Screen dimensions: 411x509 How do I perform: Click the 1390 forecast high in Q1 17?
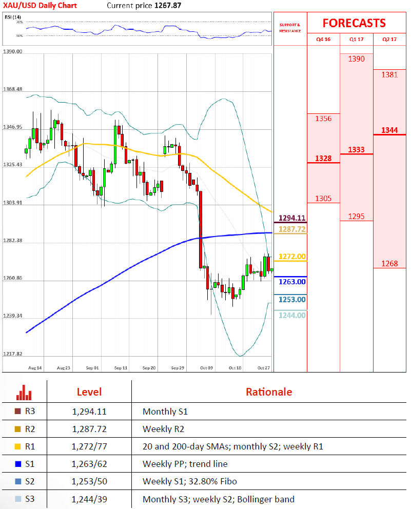(x=357, y=59)
